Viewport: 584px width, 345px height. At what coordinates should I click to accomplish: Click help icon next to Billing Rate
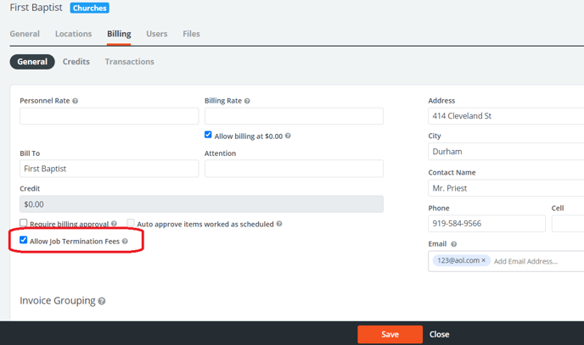[x=247, y=101]
